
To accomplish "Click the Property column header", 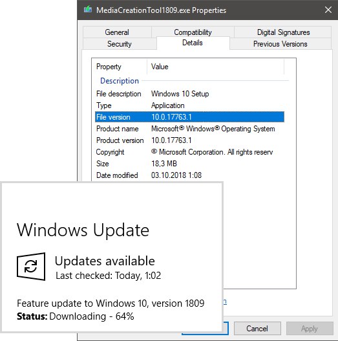I will (x=120, y=67).
